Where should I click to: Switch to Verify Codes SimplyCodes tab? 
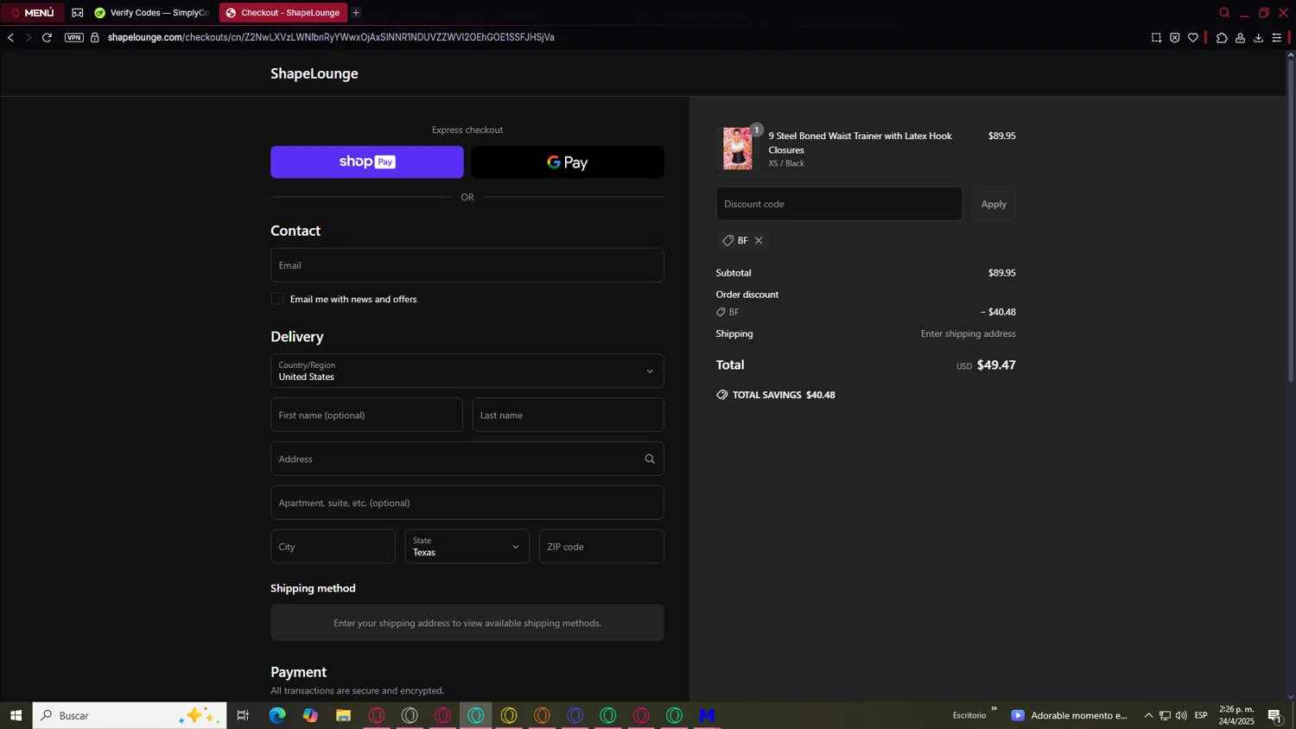click(x=152, y=13)
